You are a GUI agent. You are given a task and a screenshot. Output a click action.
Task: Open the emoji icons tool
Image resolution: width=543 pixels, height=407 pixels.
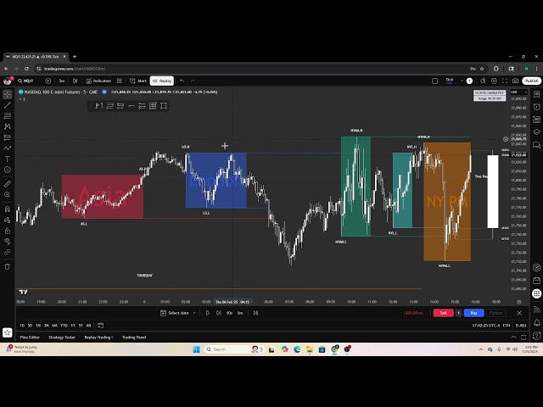tap(8, 170)
